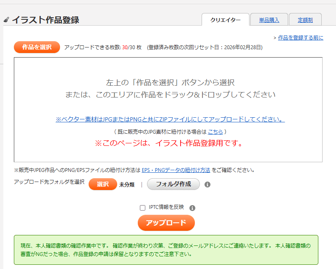Click info icon next to フォルダ作成 button
The height and width of the screenshot is (269, 336).
click(207, 184)
